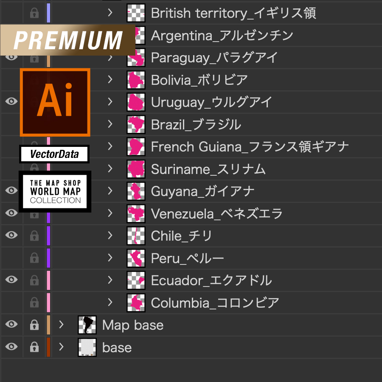
Task: Toggle the lock on the Ecuador layer
Action: coord(34,280)
